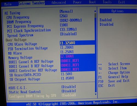The width and height of the screenshot is (137, 106).
Task: Click the PCI Clock Synchronization label
Action: tap(29, 31)
